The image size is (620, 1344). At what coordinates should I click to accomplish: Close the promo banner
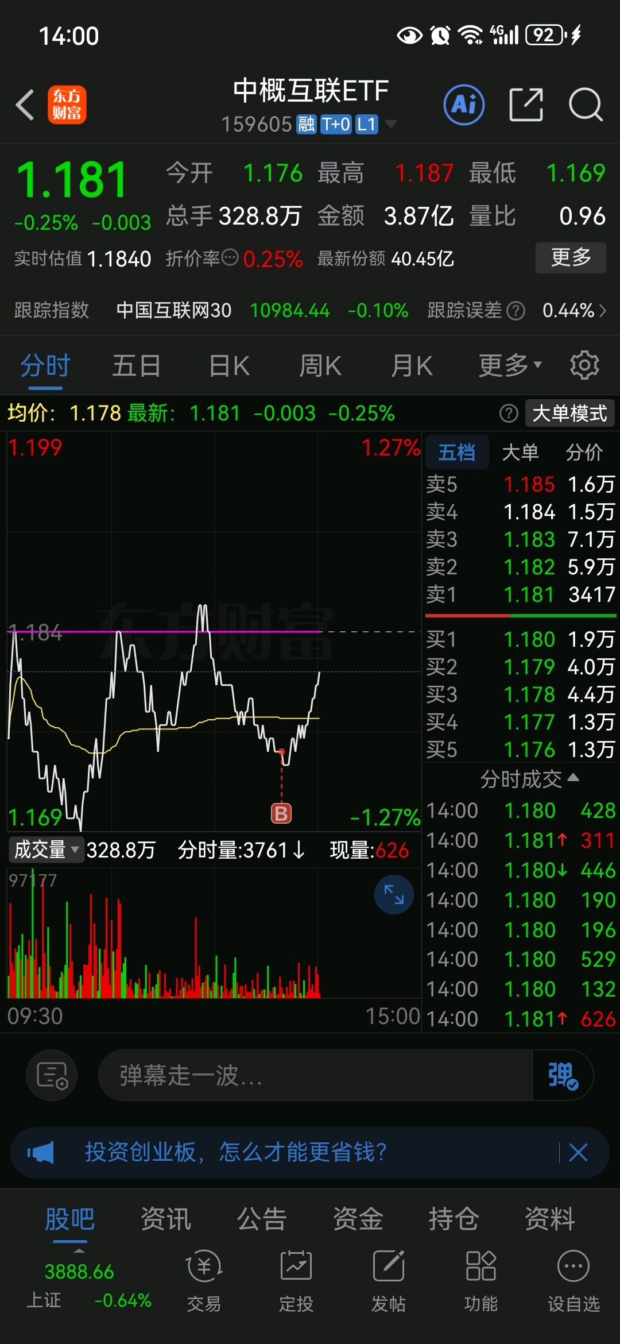tap(578, 1152)
